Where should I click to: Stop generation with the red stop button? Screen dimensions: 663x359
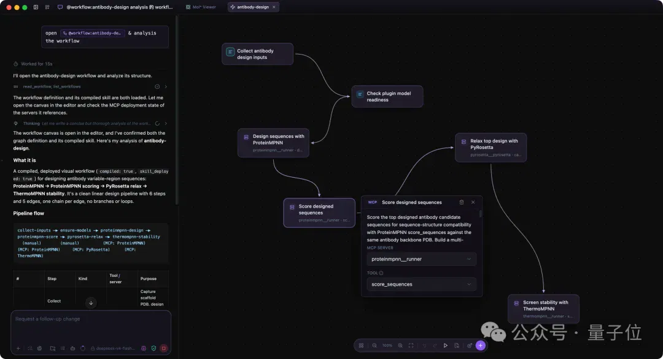164,349
